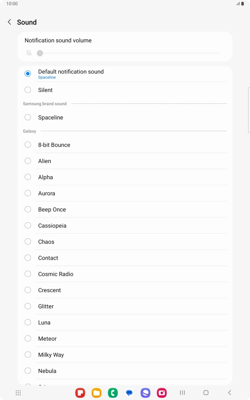
Task: Open the yellow My Files app
Action: [x=96, y=393]
